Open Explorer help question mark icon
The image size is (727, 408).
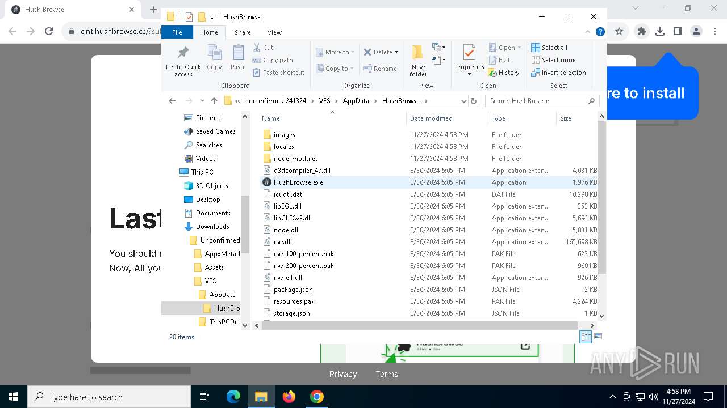[x=600, y=32]
